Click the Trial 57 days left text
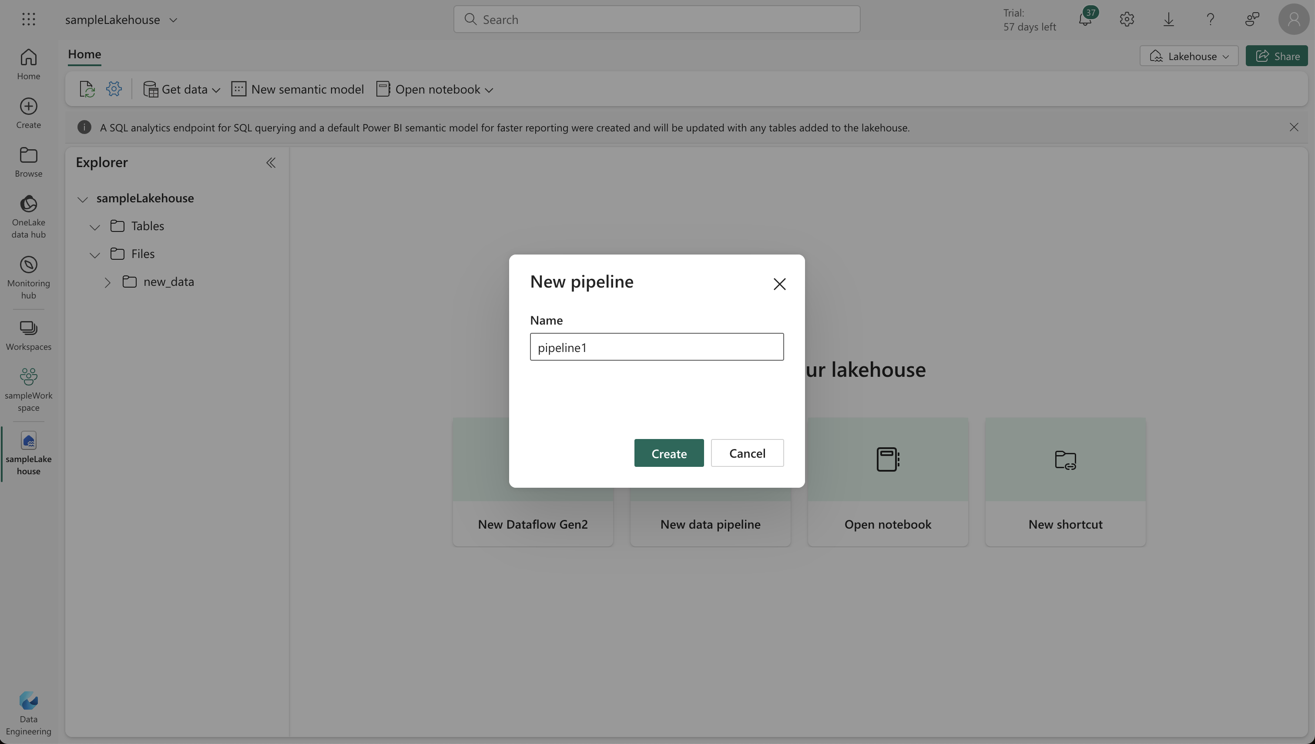Screen dimensions: 1315x744 (1029, 20)
